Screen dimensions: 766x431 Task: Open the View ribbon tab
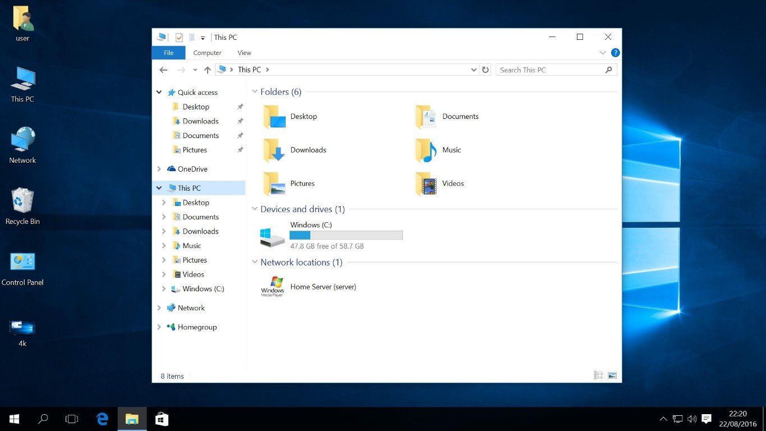coord(244,53)
